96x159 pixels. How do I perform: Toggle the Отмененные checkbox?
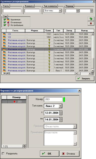point(5,22)
